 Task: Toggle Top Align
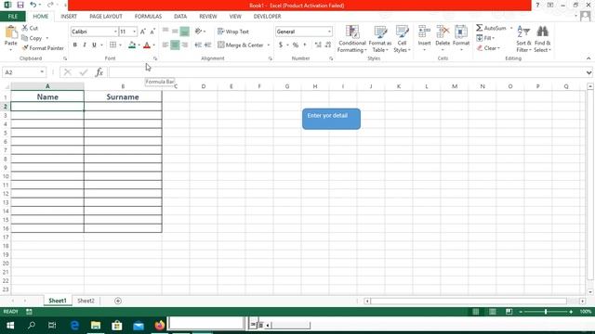coord(165,31)
